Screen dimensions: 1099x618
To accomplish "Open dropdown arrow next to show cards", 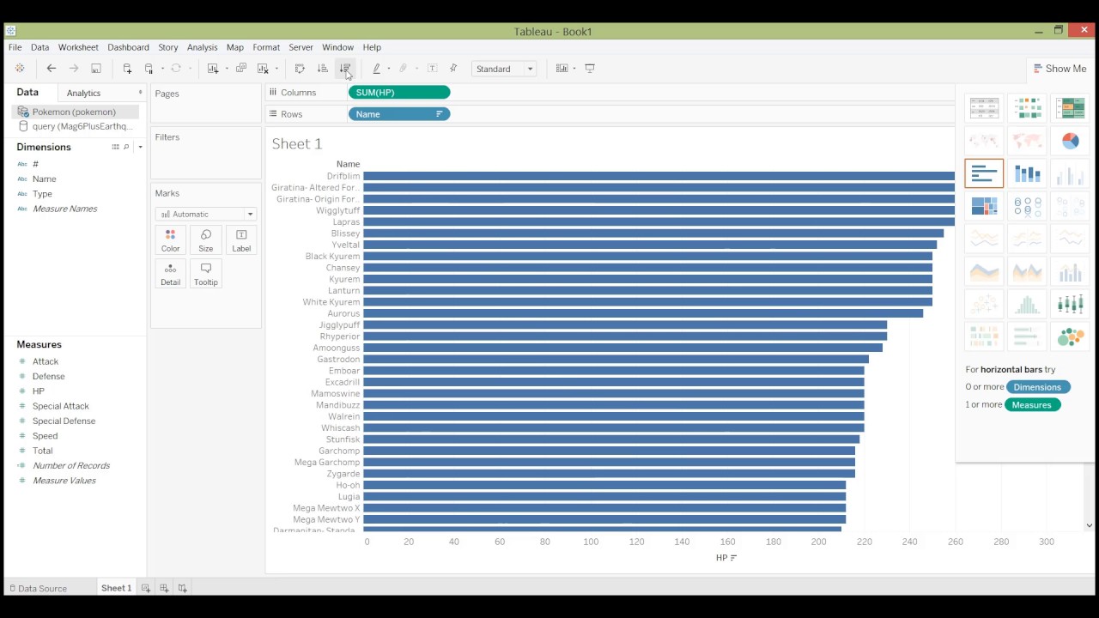I will [574, 69].
